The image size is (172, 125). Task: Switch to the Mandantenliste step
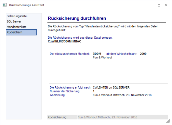(16, 27)
